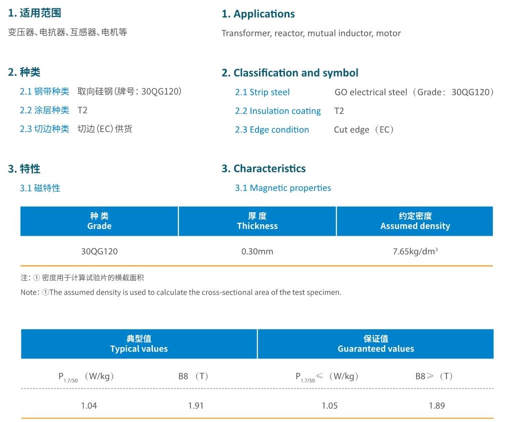Click the Assumed density column header

415,221
